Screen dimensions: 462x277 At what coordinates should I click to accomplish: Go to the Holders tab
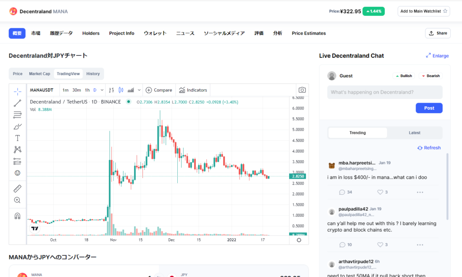coord(91,33)
